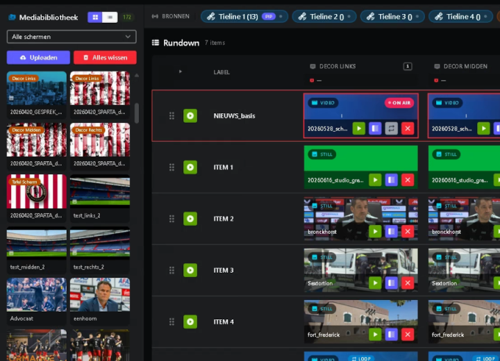Select the Decor Rechts Sparta thumbnail

(x=100, y=146)
